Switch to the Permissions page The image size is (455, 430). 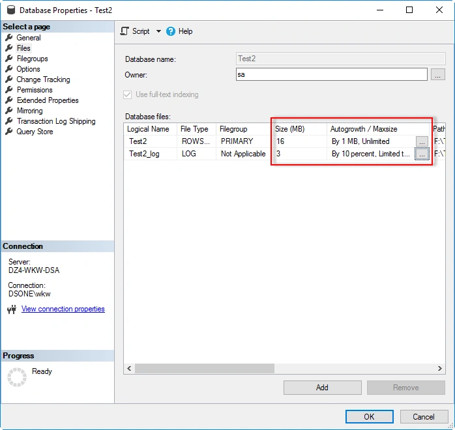pos(35,90)
